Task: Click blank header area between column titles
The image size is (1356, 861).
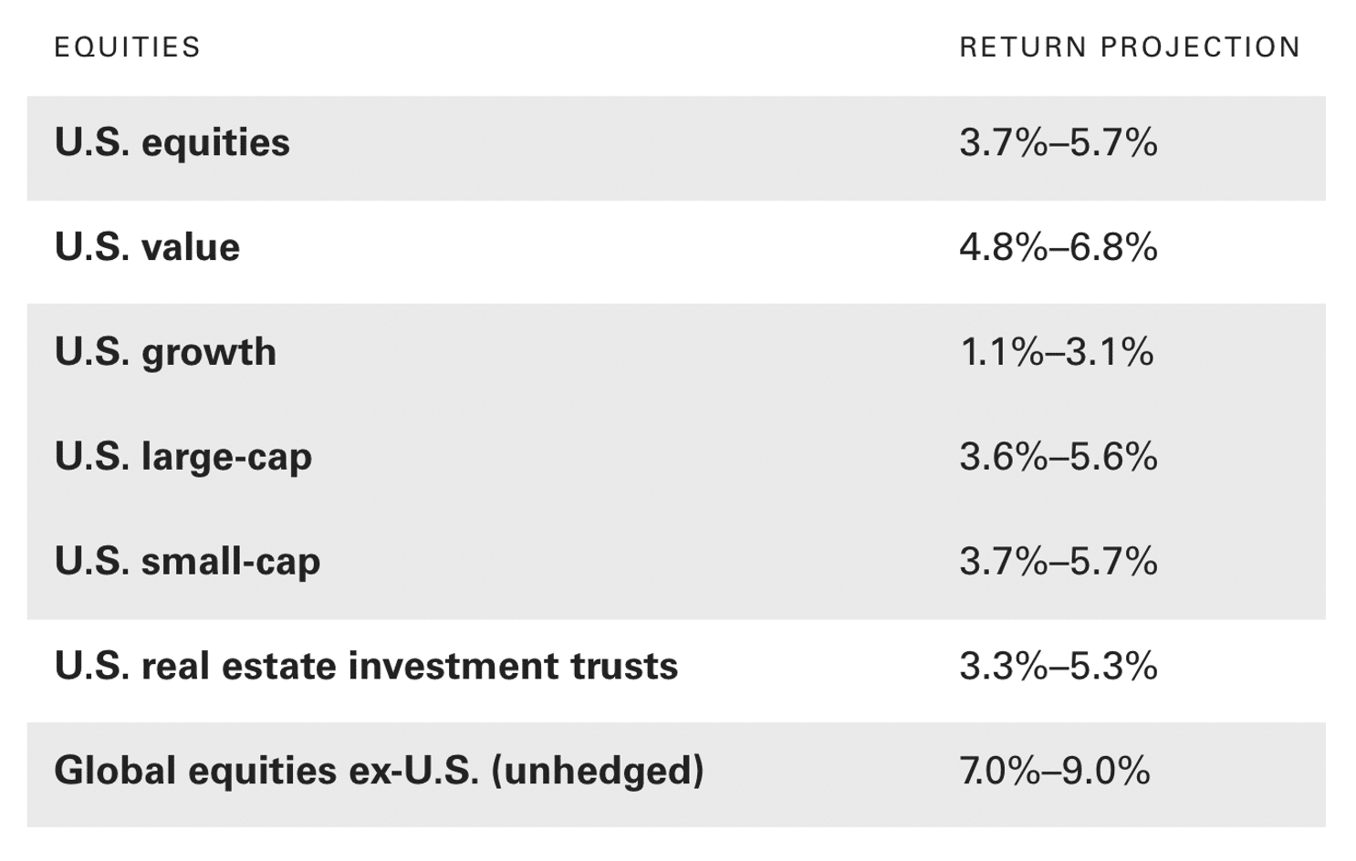Action: pos(575,47)
